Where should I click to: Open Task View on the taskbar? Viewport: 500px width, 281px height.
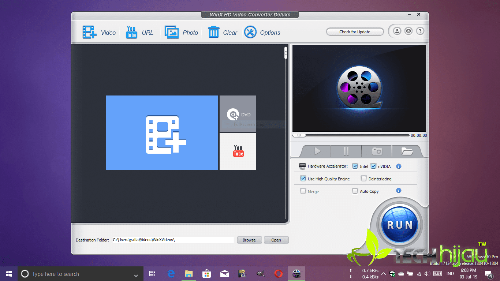pyautogui.click(x=152, y=274)
